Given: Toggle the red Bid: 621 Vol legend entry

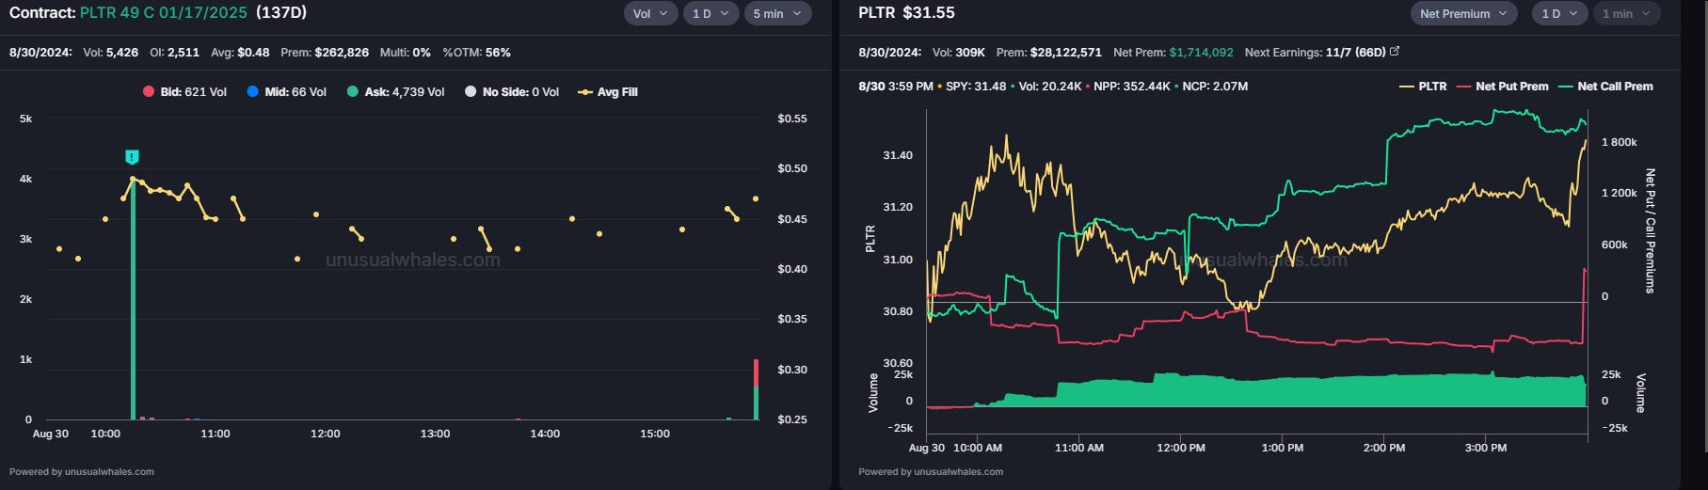Looking at the screenshot, I should 184,92.
